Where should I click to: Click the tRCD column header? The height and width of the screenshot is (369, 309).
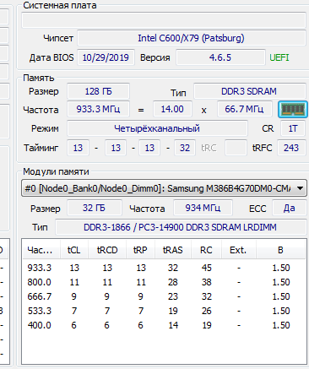tap(107, 250)
